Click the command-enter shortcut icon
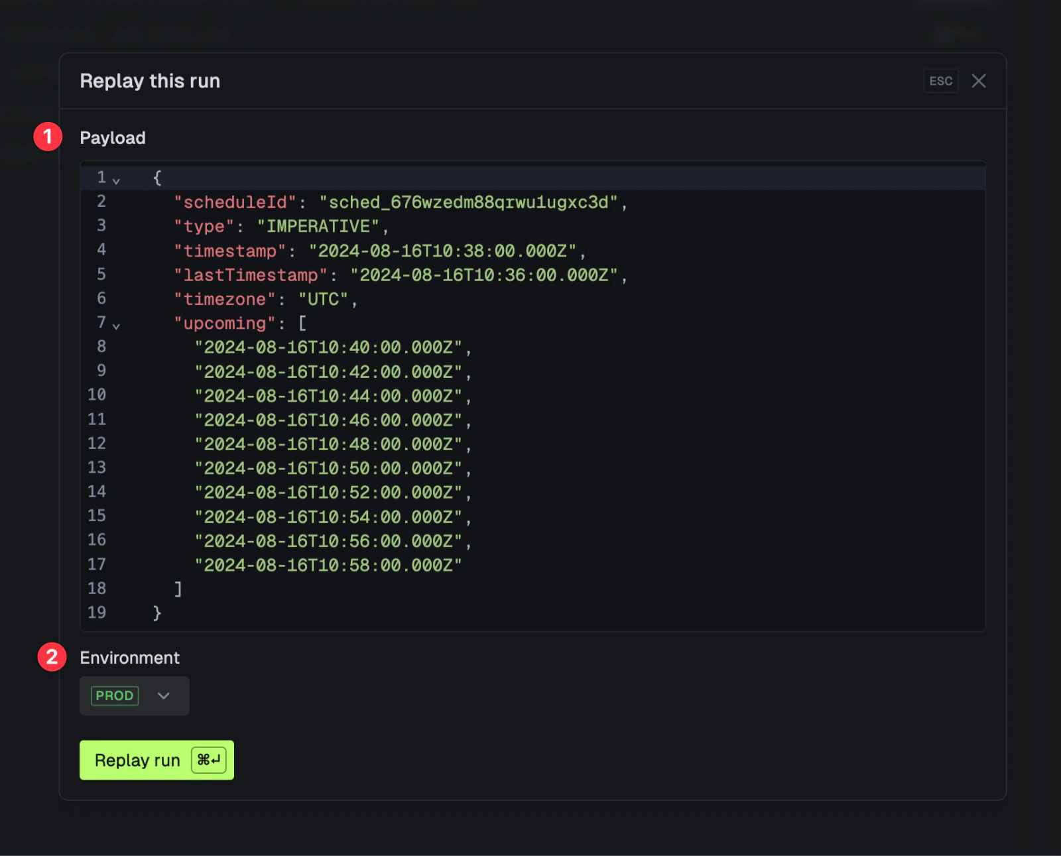 [x=208, y=760]
